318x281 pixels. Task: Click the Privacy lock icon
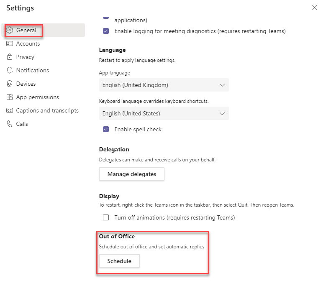[x=10, y=57]
